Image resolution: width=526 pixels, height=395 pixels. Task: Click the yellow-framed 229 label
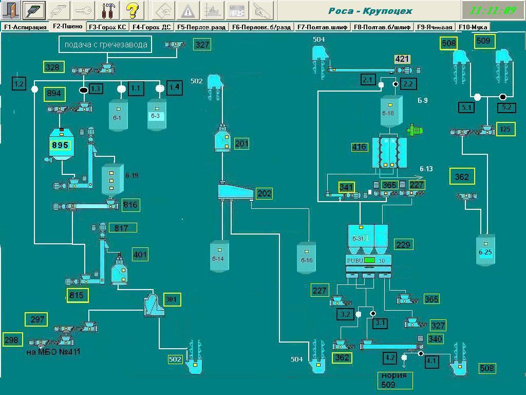click(403, 245)
